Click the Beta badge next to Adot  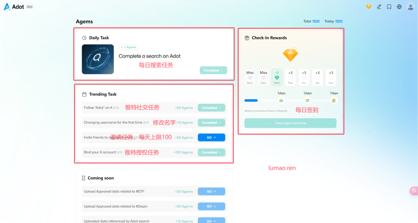pyautogui.click(x=29, y=7)
